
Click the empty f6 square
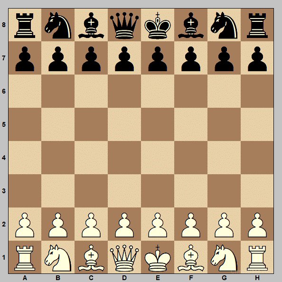click(x=191, y=91)
